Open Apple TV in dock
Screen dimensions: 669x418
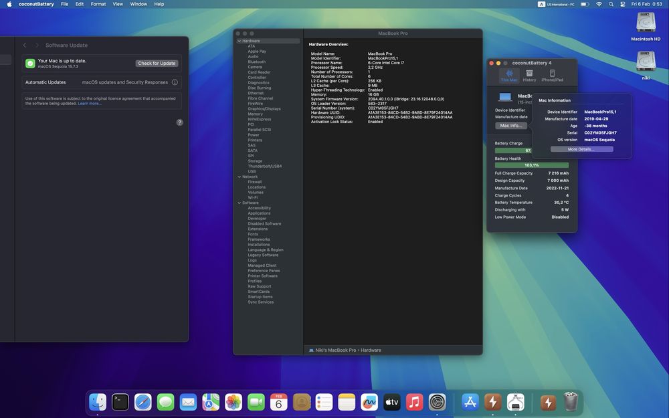pyautogui.click(x=391, y=402)
